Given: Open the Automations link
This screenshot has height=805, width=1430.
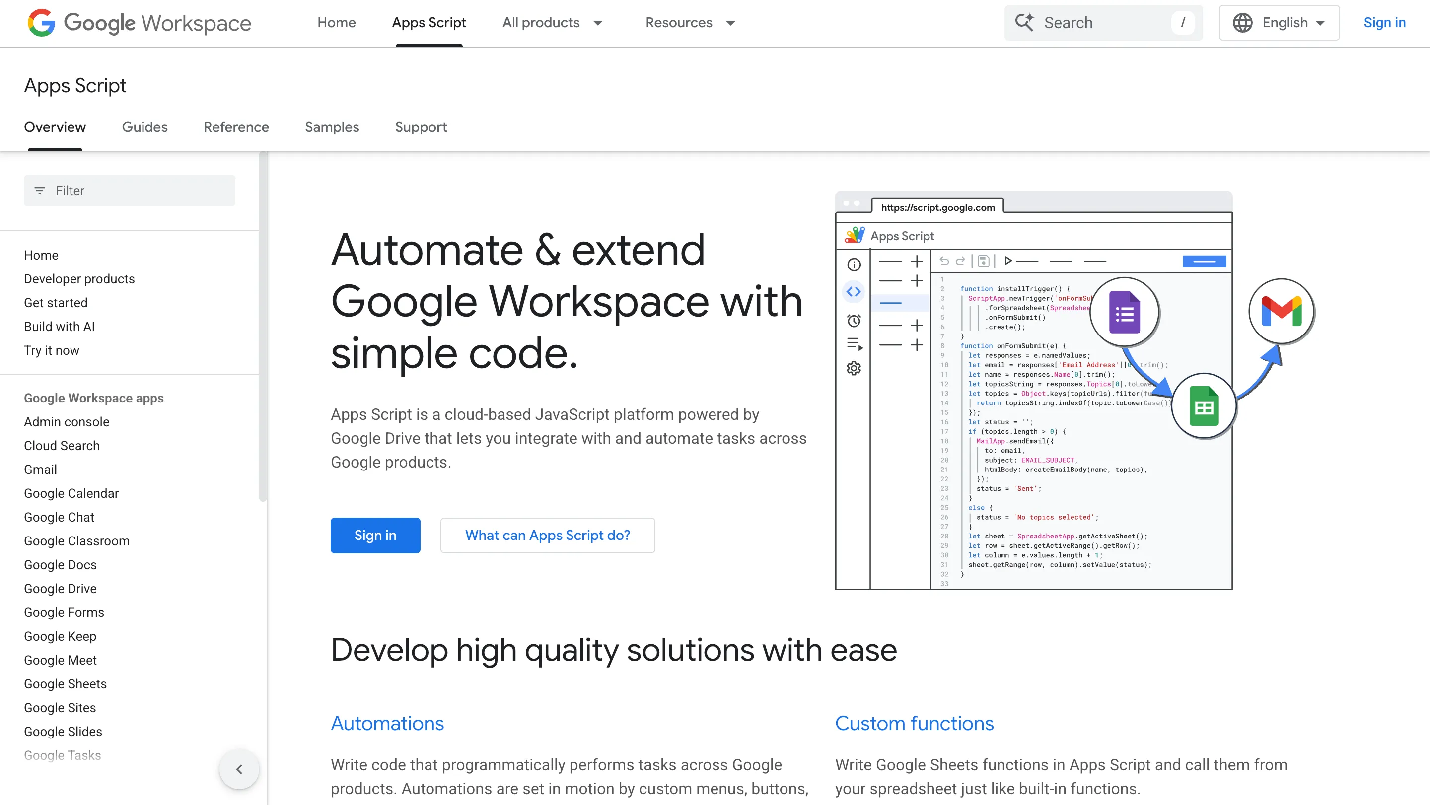Looking at the screenshot, I should (x=387, y=724).
